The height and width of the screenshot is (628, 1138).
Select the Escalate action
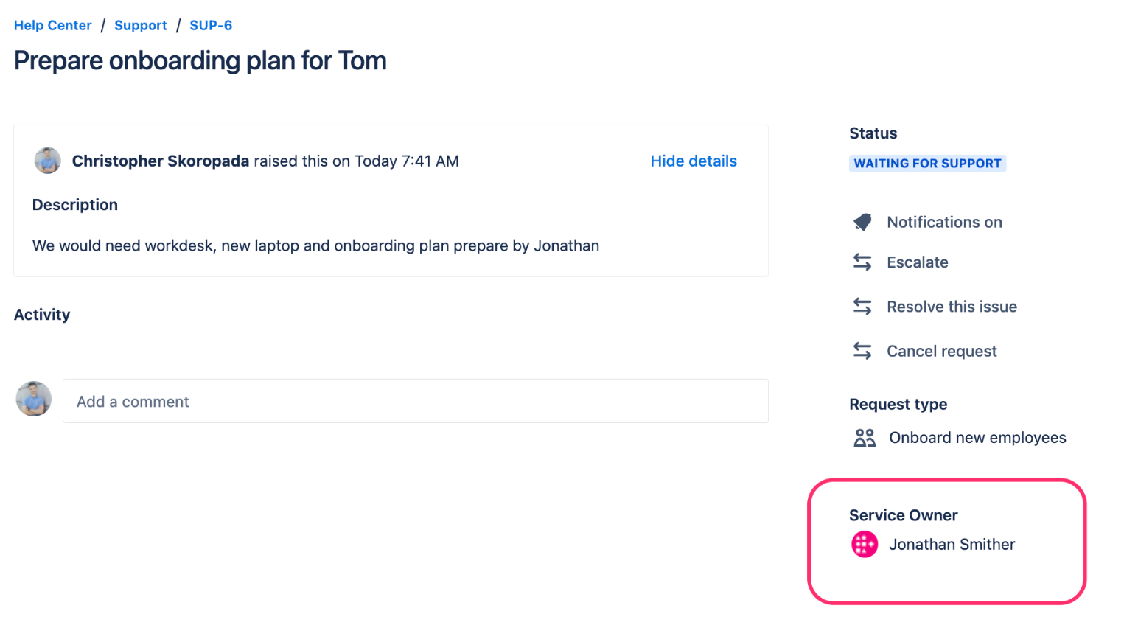click(x=917, y=262)
